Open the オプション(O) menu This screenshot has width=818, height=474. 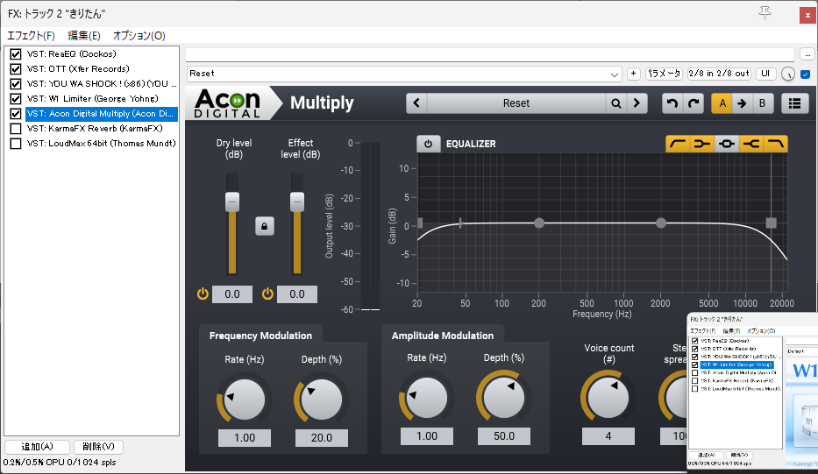point(139,36)
